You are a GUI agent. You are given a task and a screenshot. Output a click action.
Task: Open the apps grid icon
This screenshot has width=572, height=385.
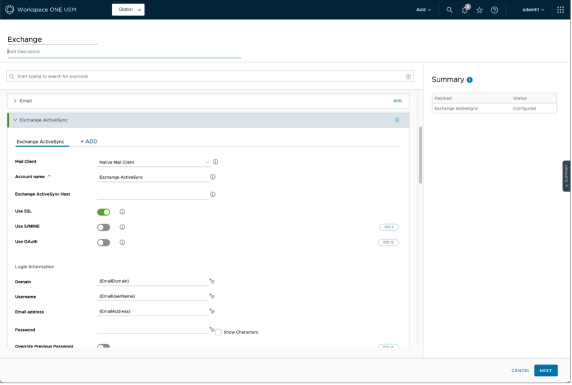[x=560, y=10]
